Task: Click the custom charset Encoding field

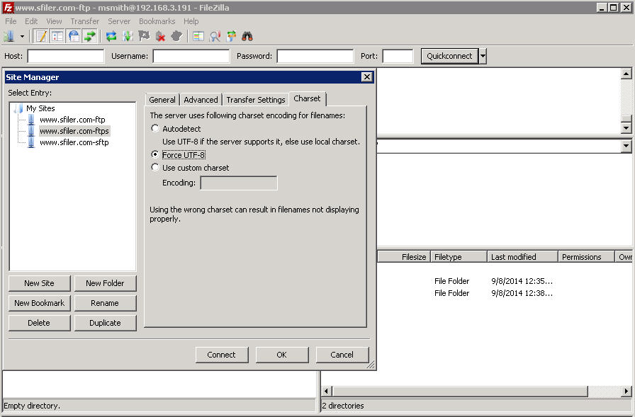Action: (x=239, y=183)
